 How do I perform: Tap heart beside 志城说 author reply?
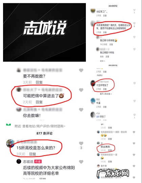[x=81, y=162]
